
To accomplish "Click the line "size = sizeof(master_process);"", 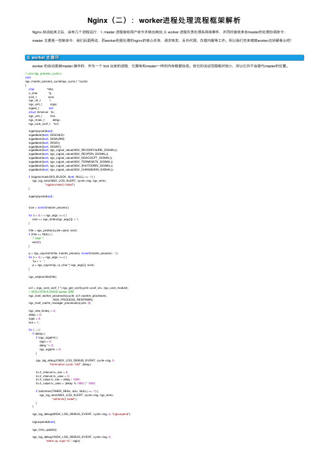I will pos(49,207).
